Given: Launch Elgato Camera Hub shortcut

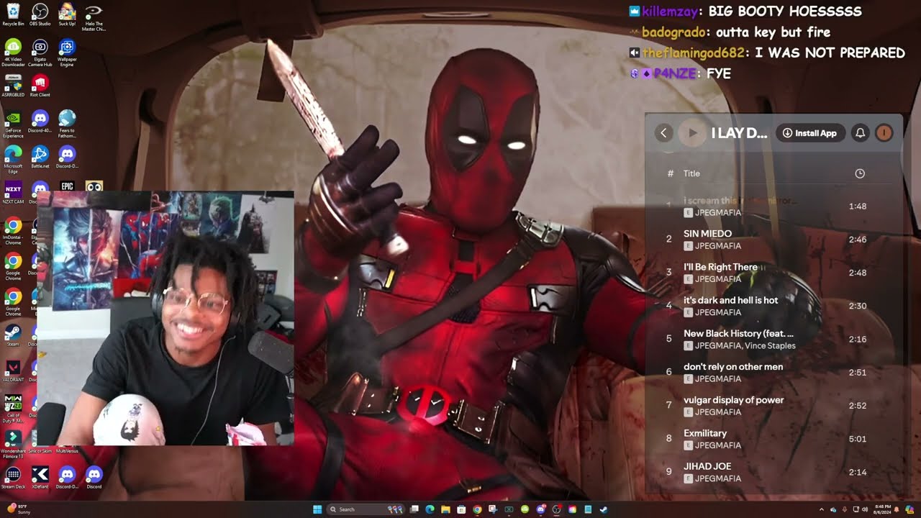Looking at the screenshot, I should click(x=40, y=53).
